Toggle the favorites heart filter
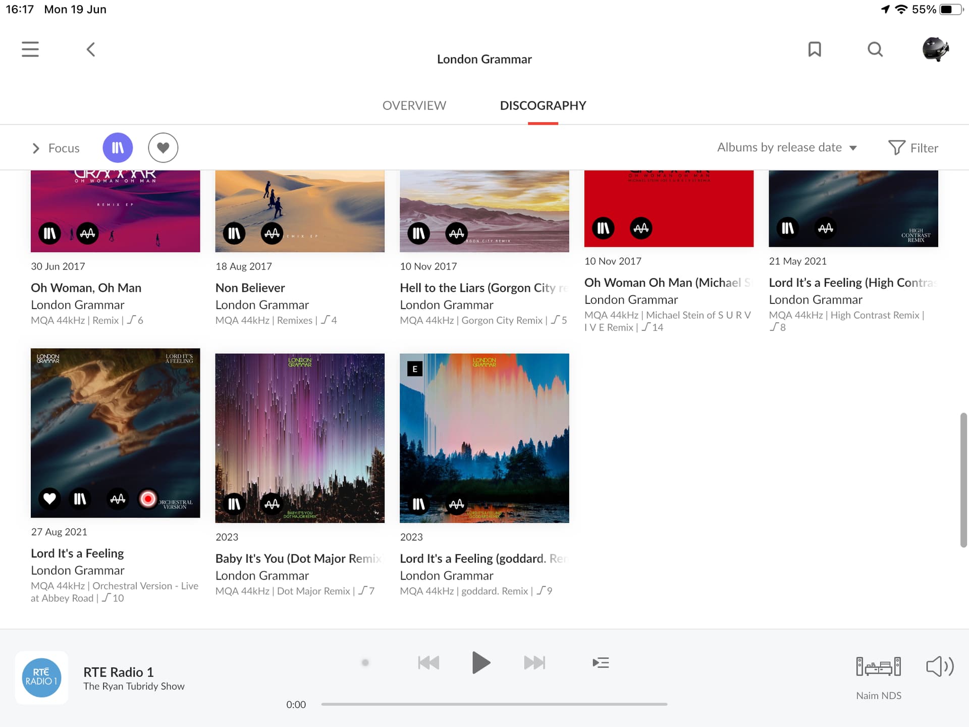969x727 pixels. click(x=163, y=147)
